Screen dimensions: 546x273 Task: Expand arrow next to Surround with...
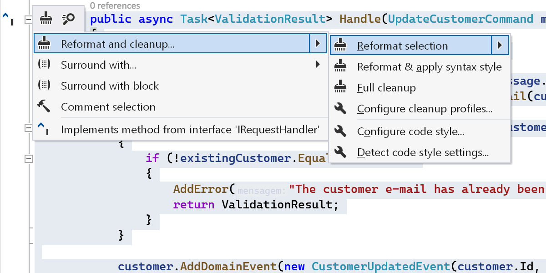pyautogui.click(x=318, y=65)
